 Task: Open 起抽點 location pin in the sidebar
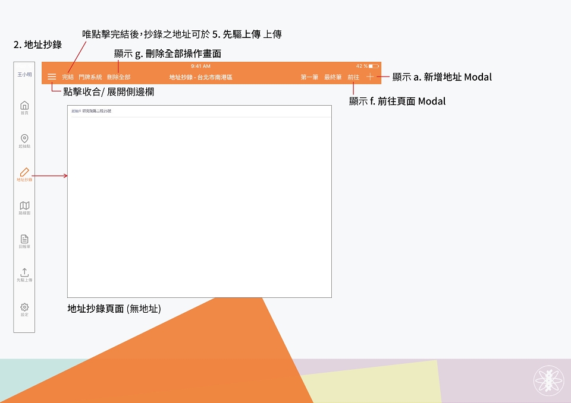[x=24, y=141]
